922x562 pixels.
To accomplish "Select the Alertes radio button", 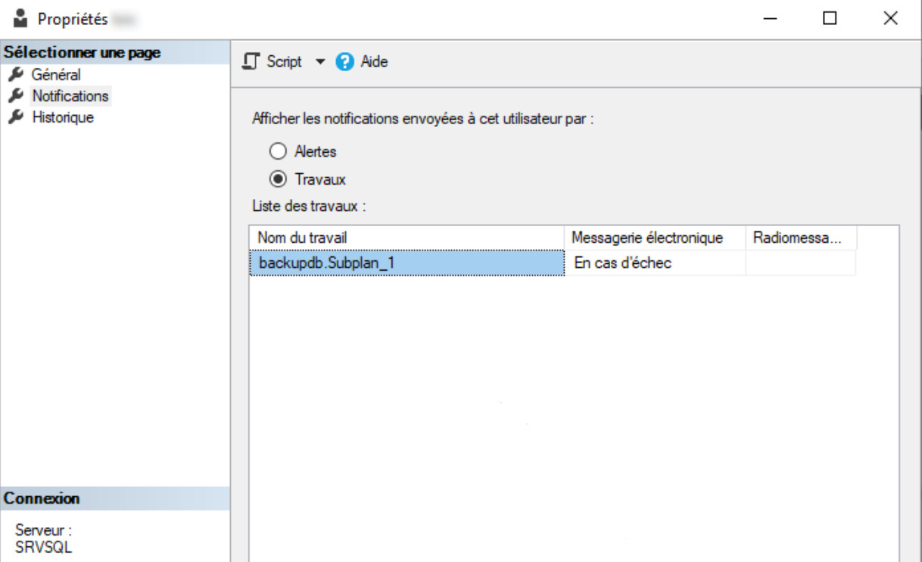I will [x=279, y=151].
